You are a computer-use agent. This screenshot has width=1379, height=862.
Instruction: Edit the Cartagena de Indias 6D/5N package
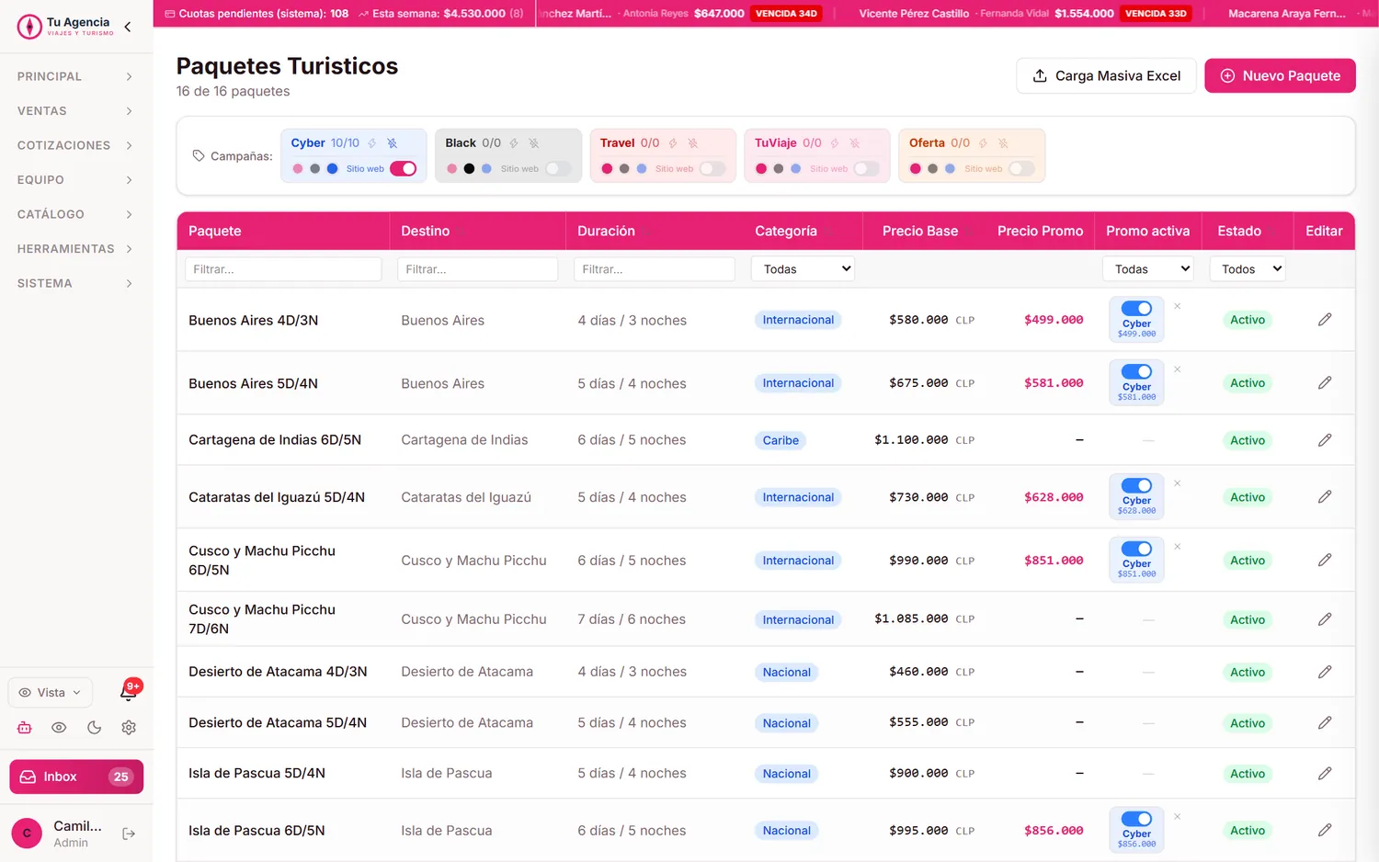(1325, 440)
